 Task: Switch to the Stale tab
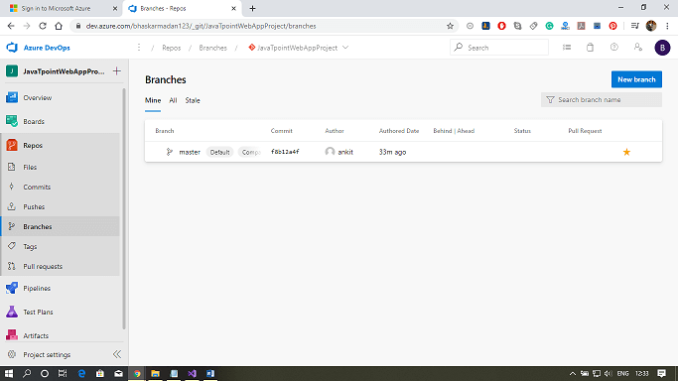click(193, 100)
